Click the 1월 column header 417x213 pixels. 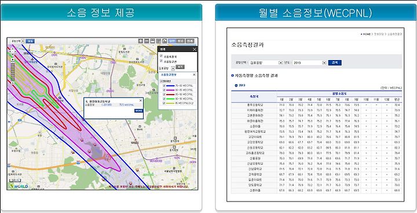281,100
